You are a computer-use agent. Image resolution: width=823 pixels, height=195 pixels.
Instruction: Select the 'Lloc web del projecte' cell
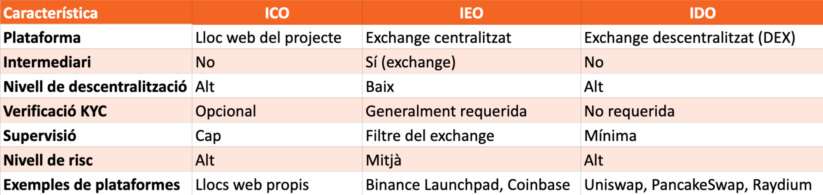coord(268,38)
